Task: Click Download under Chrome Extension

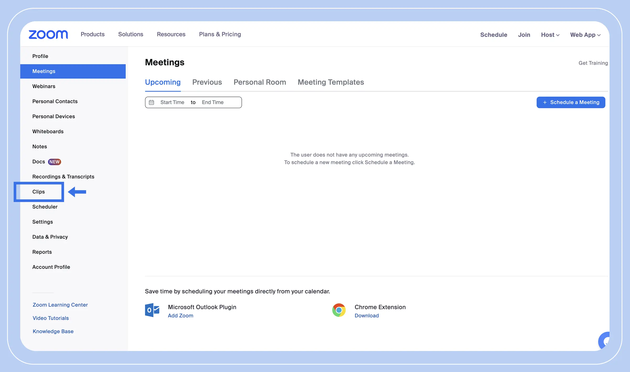Action: click(367, 316)
